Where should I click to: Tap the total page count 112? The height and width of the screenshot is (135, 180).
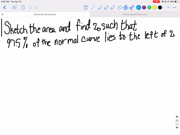177,124
